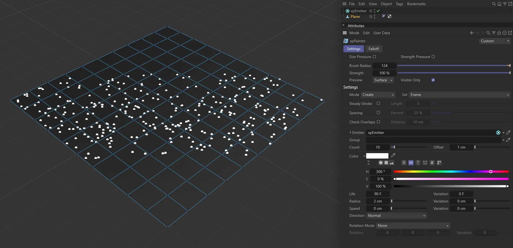Enable the Size Pressure checkbox
Screen dimensions: 513x248
click(374, 57)
